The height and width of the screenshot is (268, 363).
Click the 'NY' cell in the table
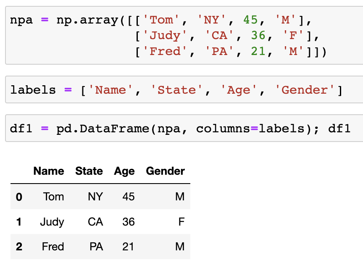[95, 197]
